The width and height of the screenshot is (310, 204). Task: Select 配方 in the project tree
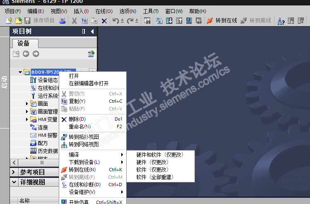click(x=43, y=143)
